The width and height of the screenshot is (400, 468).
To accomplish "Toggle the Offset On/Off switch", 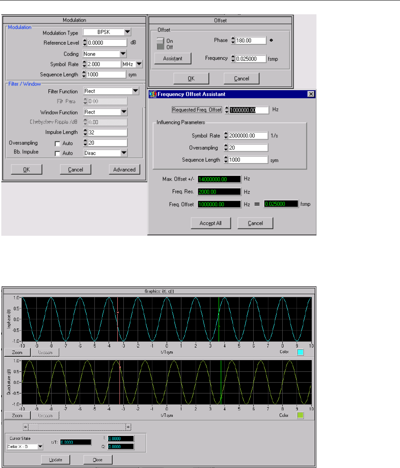I will coord(160,44).
